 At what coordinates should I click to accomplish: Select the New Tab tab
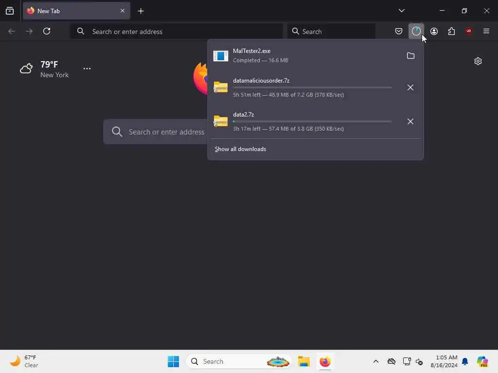(x=76, y=11)
